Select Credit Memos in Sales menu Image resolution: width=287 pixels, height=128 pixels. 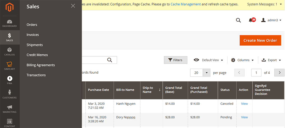37,55
